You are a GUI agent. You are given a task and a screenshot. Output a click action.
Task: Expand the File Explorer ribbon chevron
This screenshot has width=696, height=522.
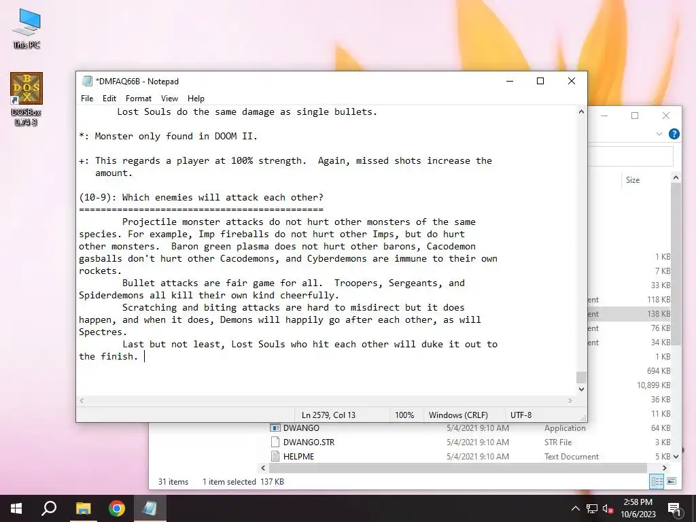point(659,134)
